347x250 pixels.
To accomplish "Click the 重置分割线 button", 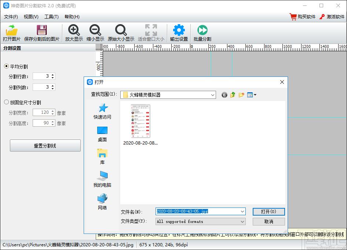I will tap(45, 146).
